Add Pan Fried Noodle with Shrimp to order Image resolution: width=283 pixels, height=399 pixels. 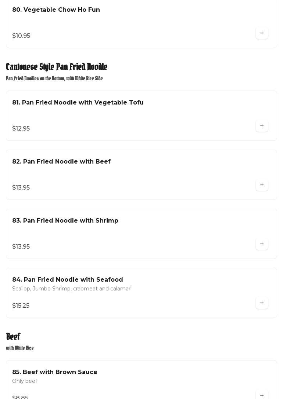pos(262,244)
